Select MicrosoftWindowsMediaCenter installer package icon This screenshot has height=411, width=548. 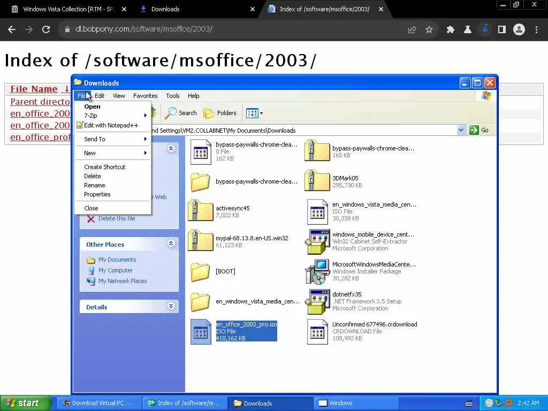(317, 271)
